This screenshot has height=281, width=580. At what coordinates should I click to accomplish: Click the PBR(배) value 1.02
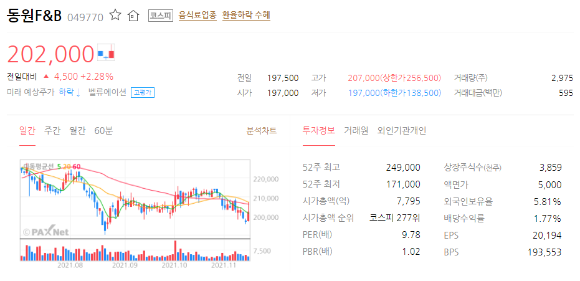click(411, 252)
